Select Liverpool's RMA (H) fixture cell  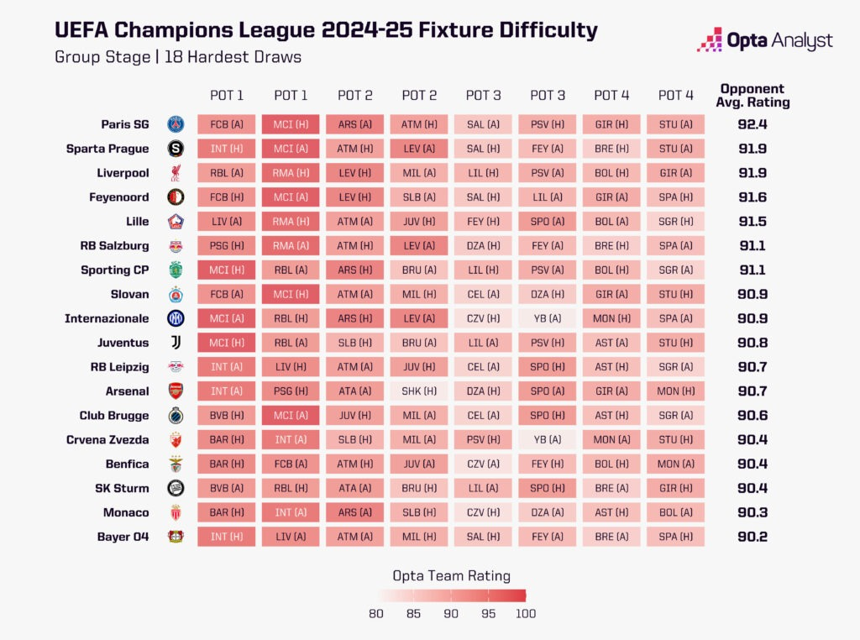[291, 173]
